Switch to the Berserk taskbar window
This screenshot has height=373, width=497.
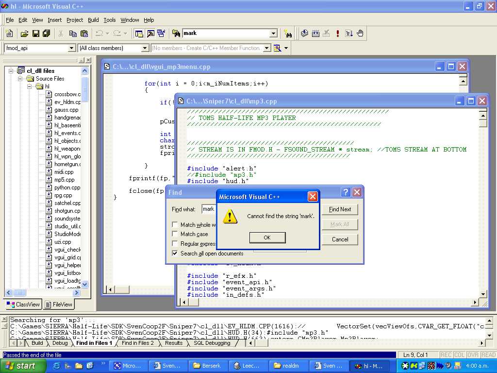pos(207,366)
